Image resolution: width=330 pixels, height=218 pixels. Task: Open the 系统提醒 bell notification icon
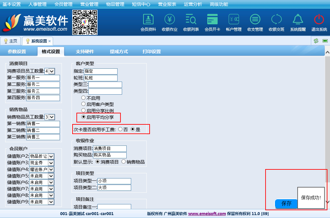point(298,22)
